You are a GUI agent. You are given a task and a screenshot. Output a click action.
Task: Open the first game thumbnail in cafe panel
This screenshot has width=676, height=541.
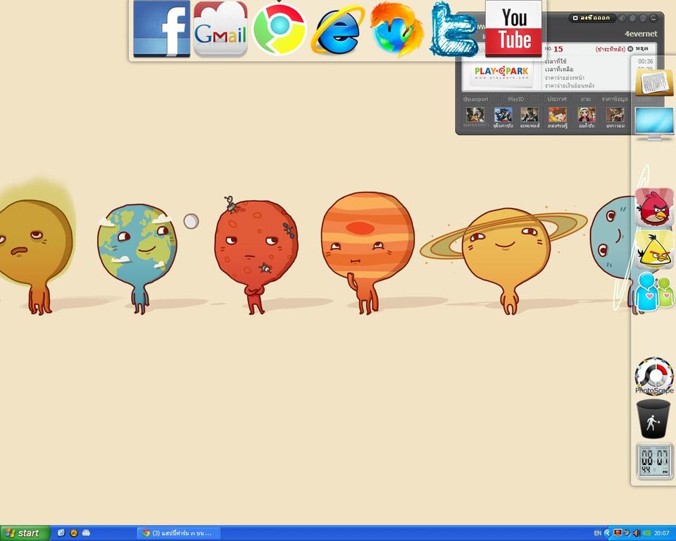click(475, 116)
